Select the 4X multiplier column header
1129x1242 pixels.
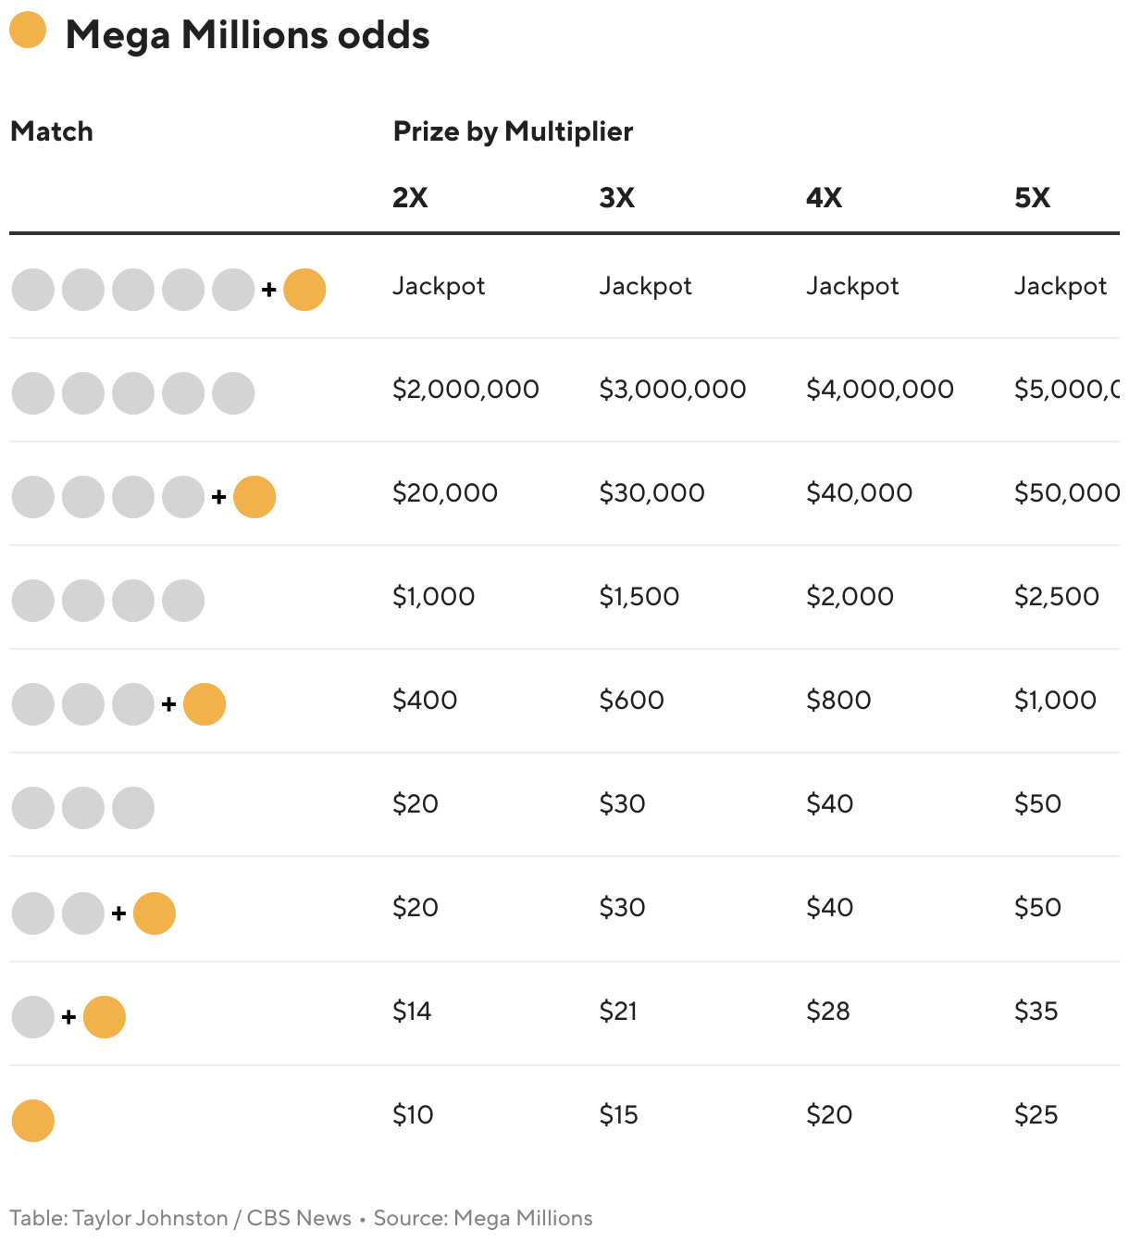click(825, 198)
